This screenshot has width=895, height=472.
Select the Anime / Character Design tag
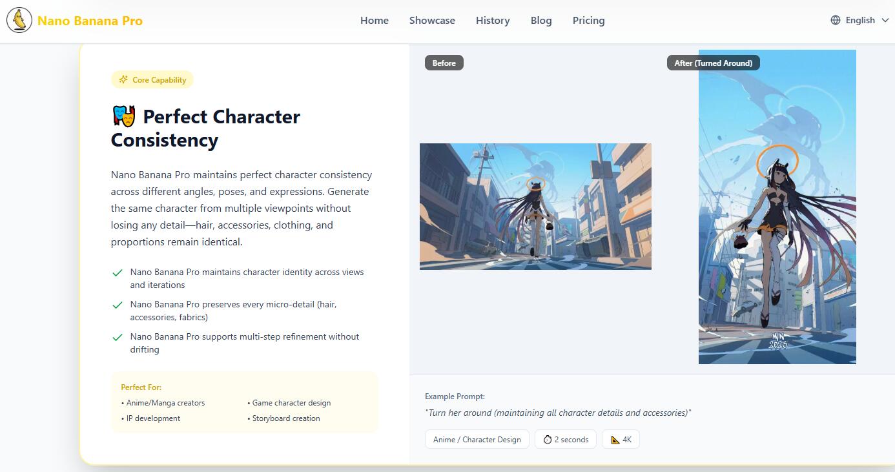tap(477, 440)
